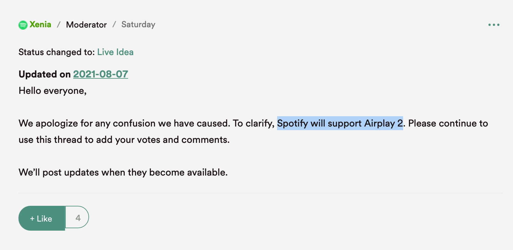
Task: Open Xenia's user profile link
Action: coord(40,25)
